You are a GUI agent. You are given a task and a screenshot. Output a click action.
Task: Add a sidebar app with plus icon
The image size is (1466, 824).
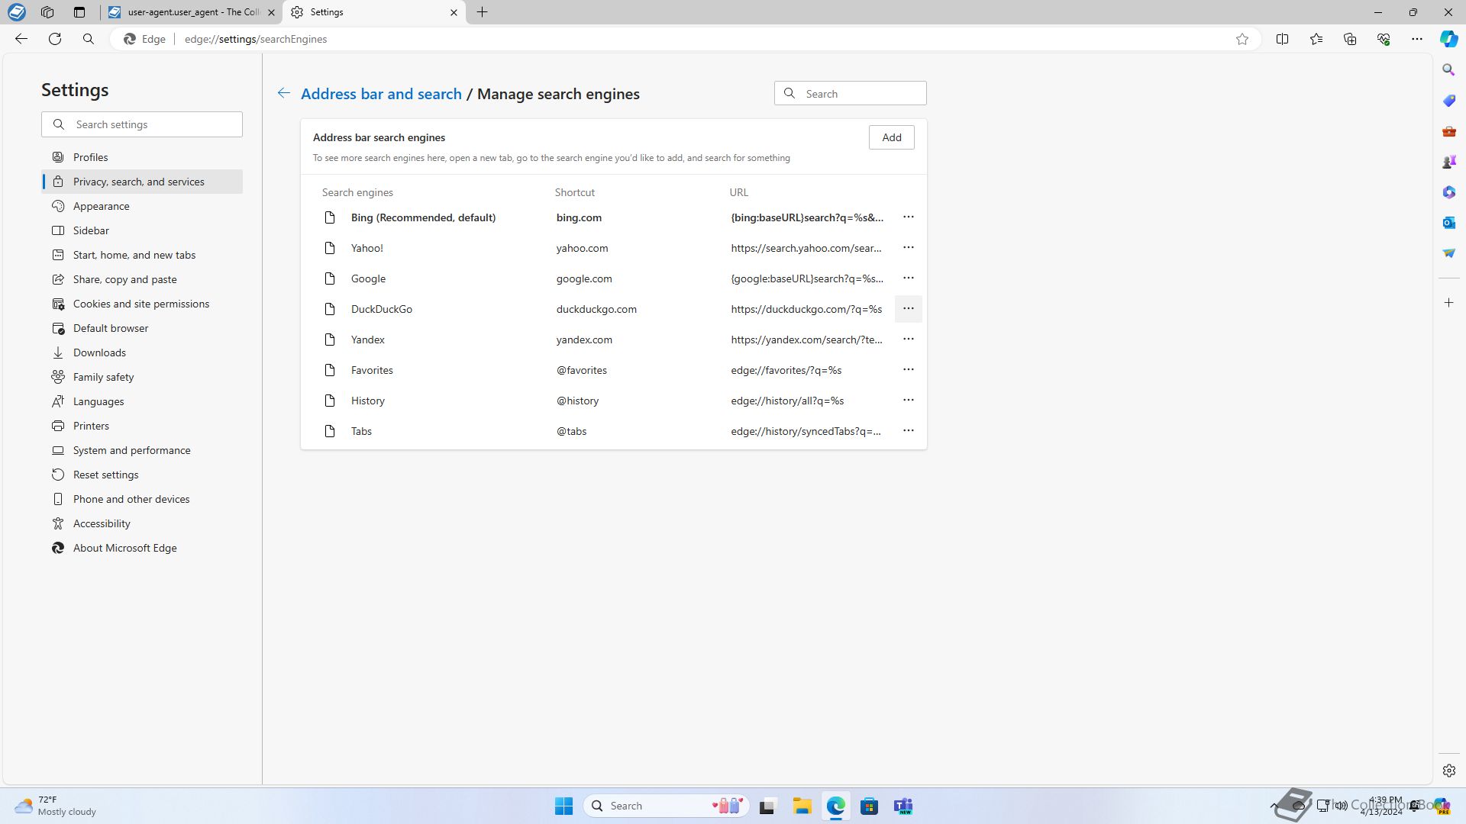1449,303
